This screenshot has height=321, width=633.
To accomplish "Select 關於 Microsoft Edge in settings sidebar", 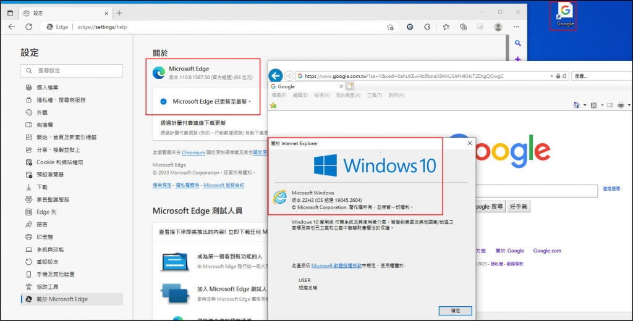I will pos(72,299).
